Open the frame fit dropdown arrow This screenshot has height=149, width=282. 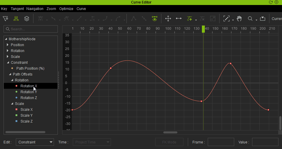click(x=233, y=20)
